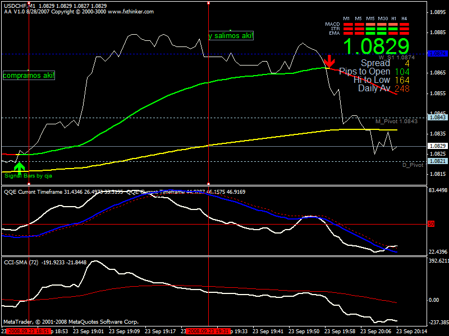The image size is (449, 336).
Task: Click the Daily Av value 248
Action: click(402, 88)
